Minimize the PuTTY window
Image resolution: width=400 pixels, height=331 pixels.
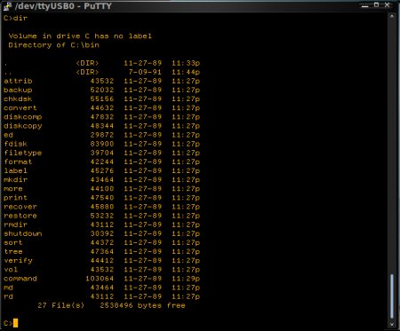(x=365, y=5)
